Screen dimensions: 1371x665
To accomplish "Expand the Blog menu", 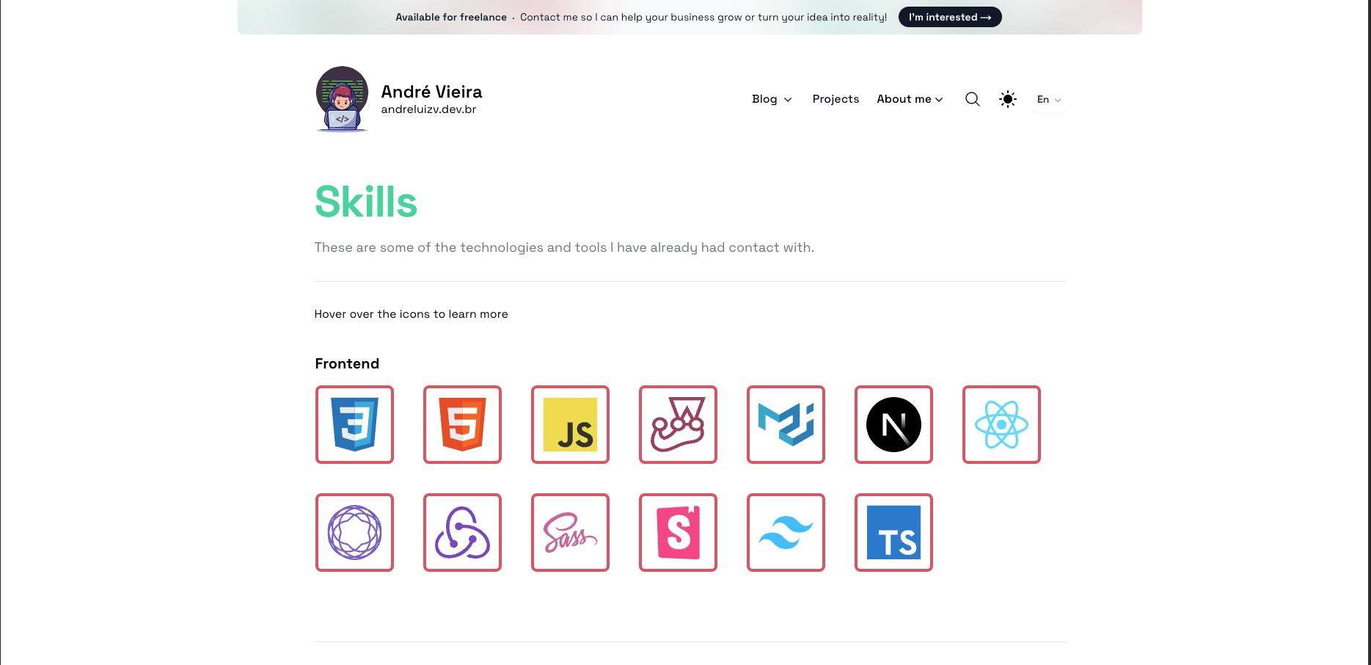I will [772, 99].
